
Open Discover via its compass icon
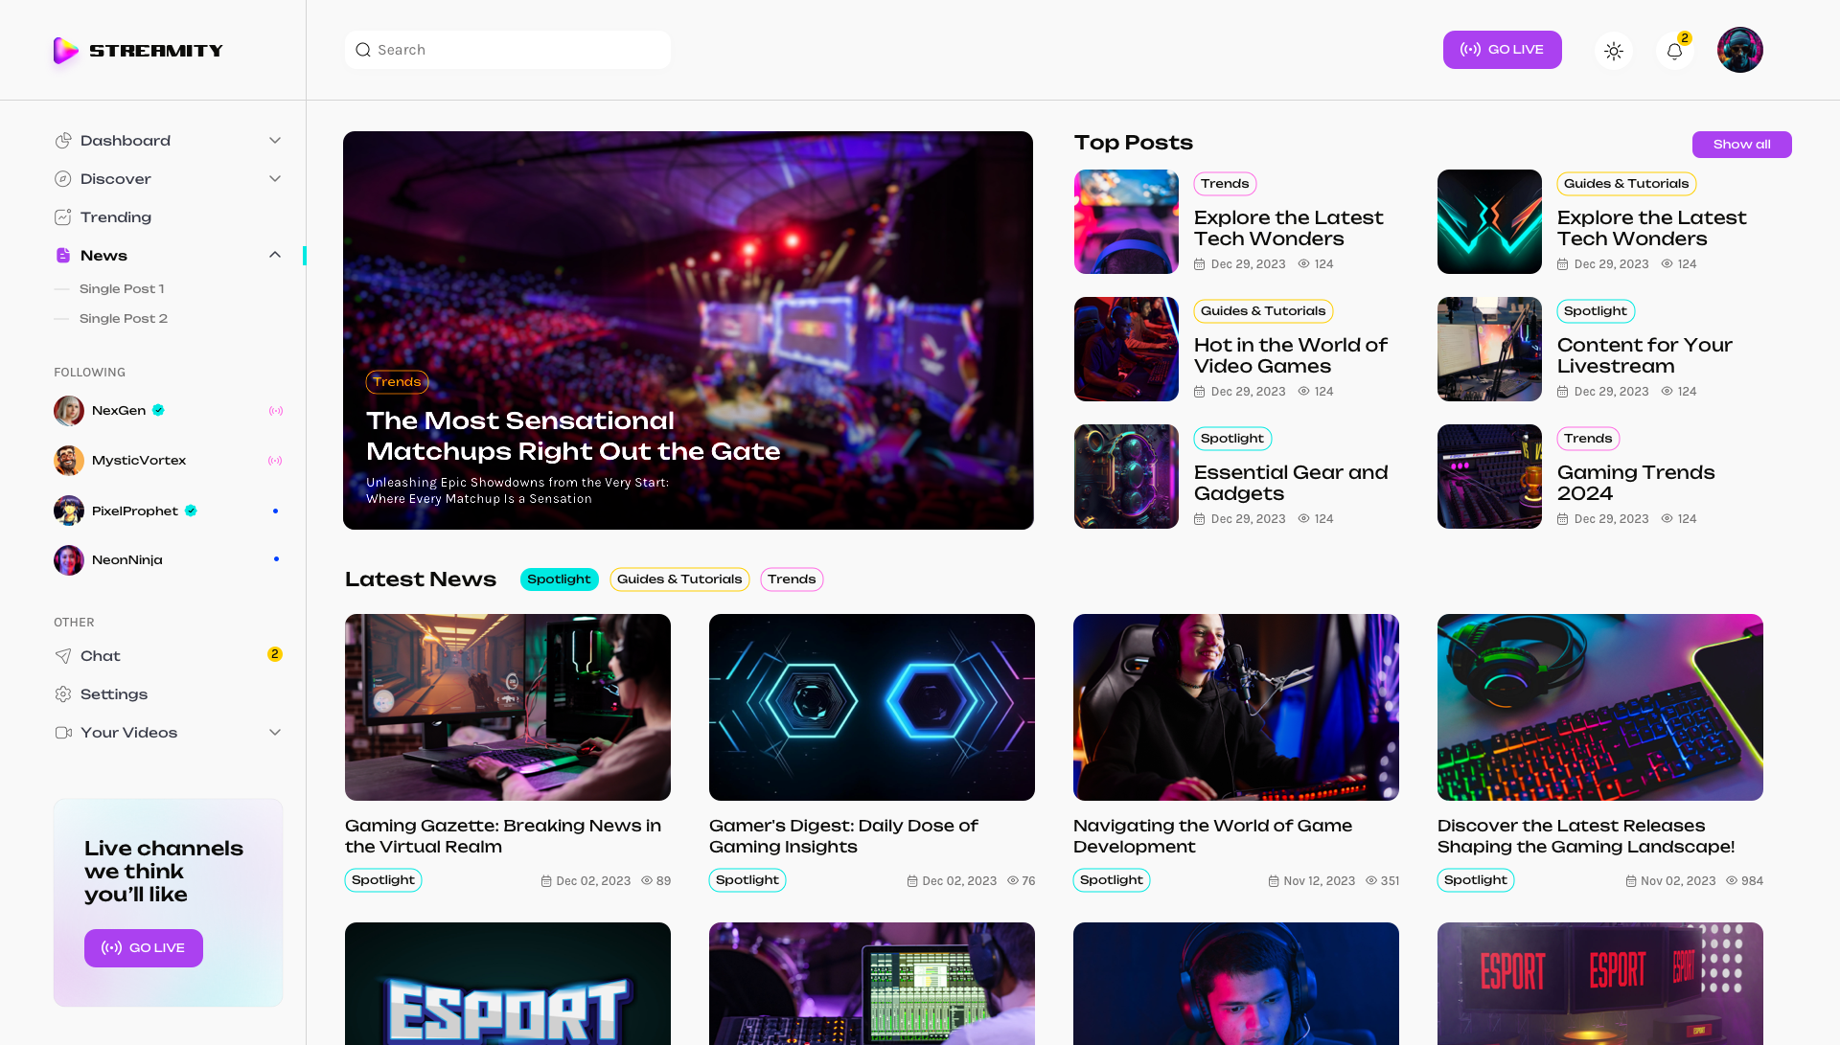coord(63,178)
